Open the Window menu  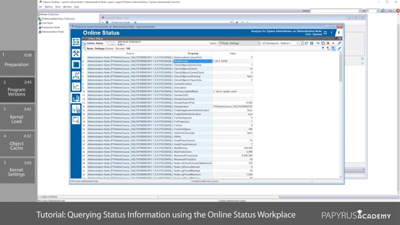67,7
